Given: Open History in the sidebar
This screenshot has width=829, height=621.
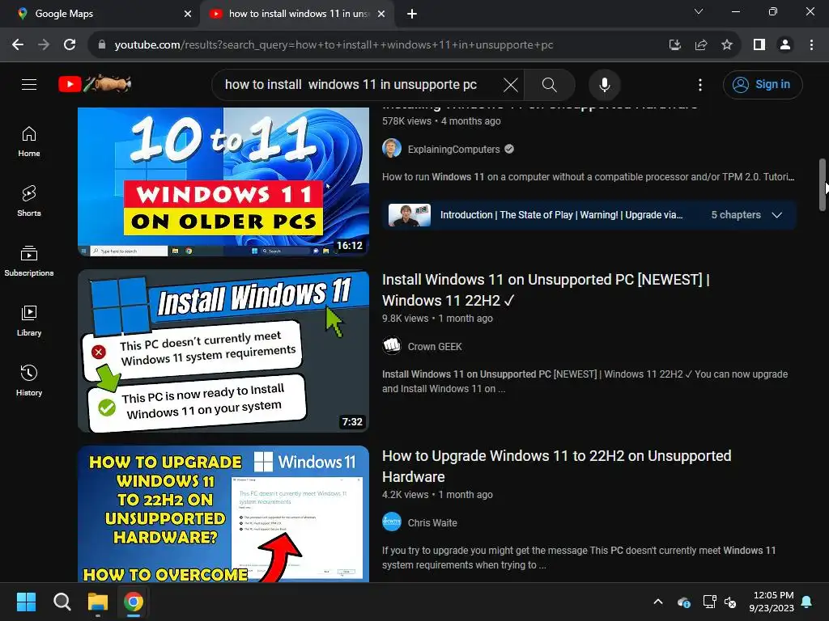Looking at the screenshot, I should click(29, 380).
